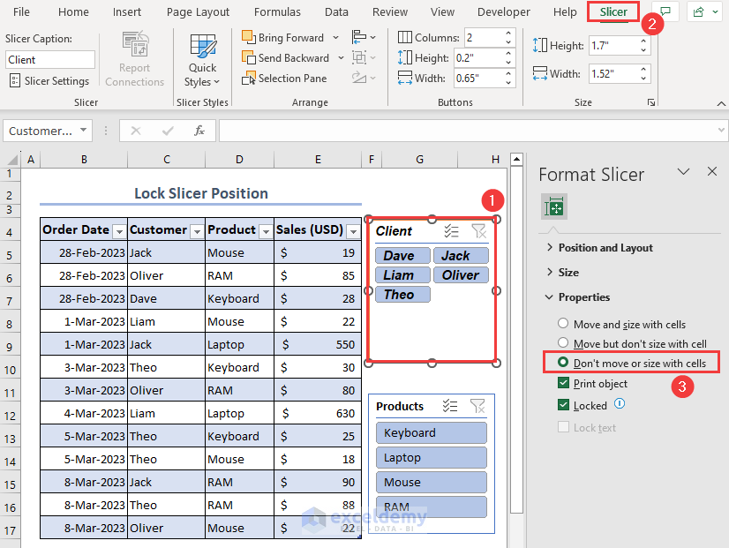Click Send Backward icon
The width and height of the screenshot is (729, 548).
pos(249,57)
